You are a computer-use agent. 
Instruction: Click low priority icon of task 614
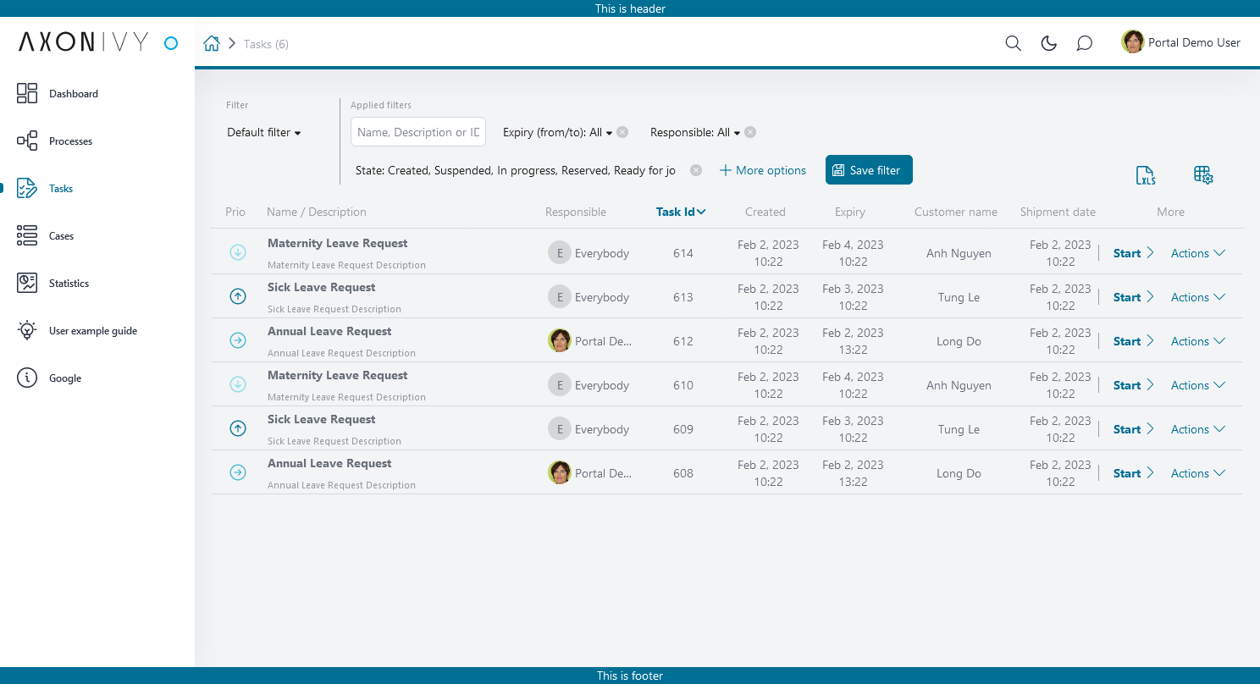coord(238,252)
